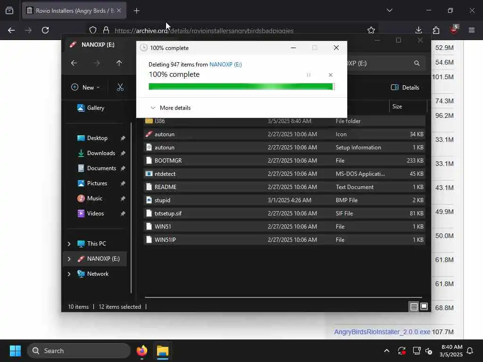
Task: Expand This PC tree node
Action: 69,244
